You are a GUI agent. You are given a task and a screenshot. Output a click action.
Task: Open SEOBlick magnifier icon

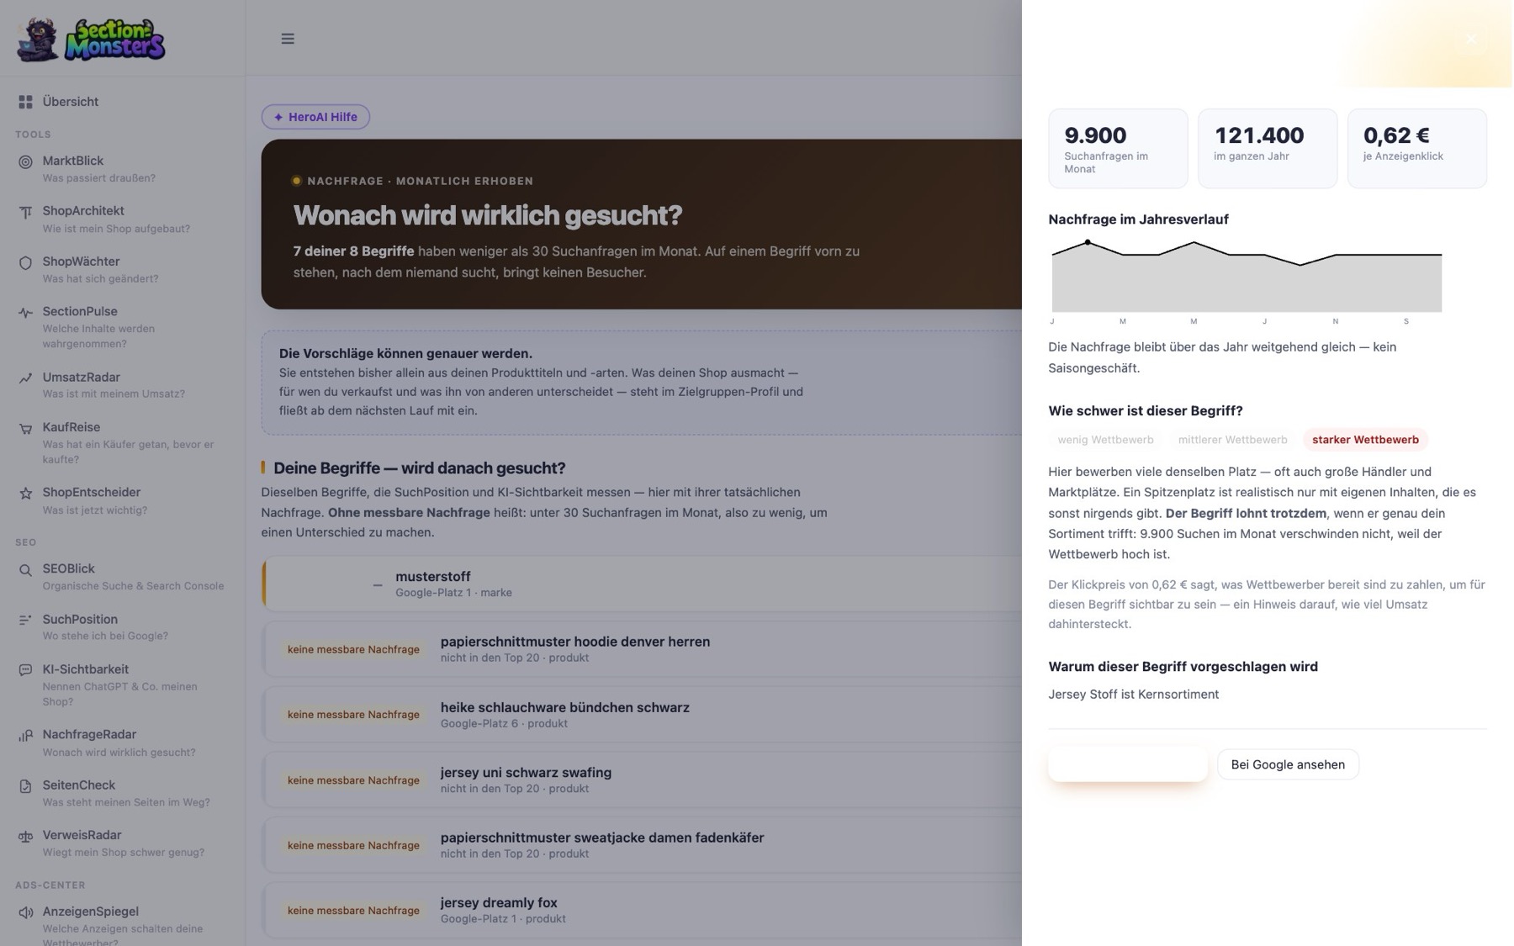(x=25, y=569)
